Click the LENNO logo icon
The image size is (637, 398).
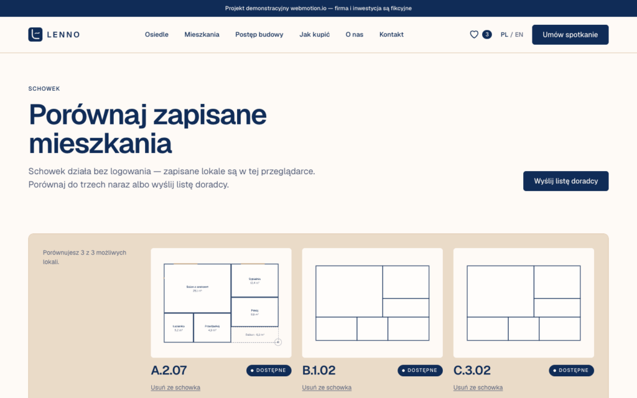coord(35,35)
